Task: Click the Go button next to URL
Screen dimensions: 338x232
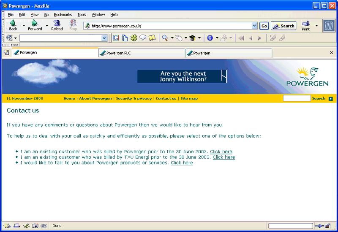Action: [264, 26]
